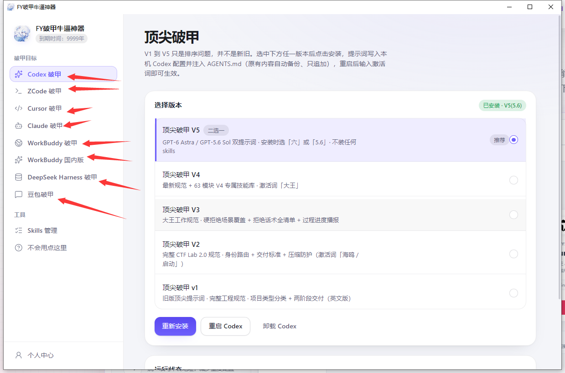Click the 顶尖破甲 V4 title text
Viewport: 565px width, 373px height.
pos(181,175)
